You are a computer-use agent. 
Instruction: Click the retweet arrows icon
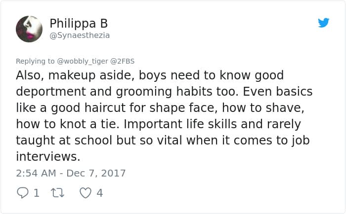(x=57, y=193)
